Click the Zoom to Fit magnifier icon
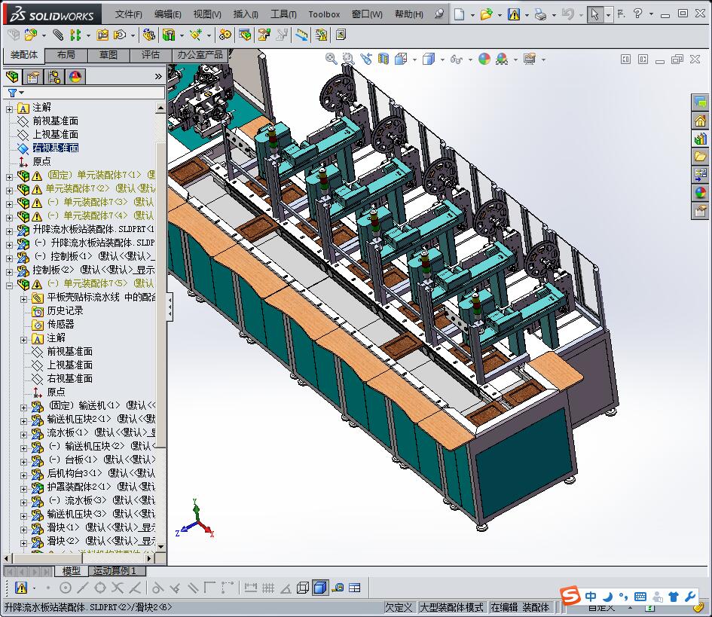Image resolution: width=712 pixels, height=617 pixels. point(331,59)
